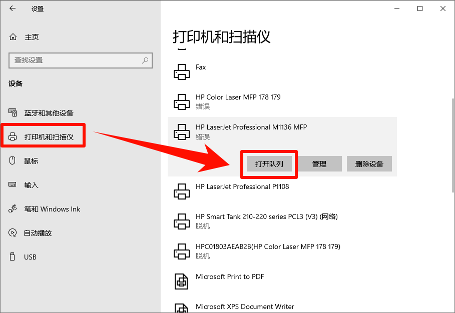Screen dimensions: 455x313
Task: Click the Microsoft Print to PDF icon
Action: pos(181,281)
